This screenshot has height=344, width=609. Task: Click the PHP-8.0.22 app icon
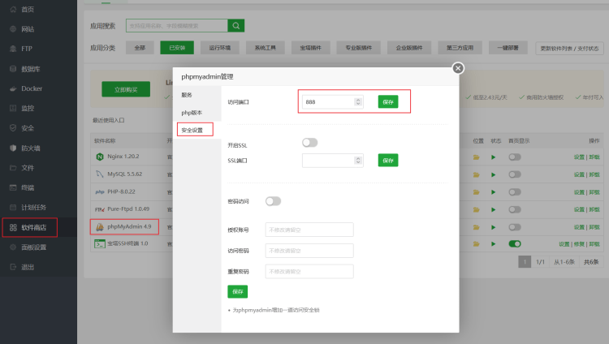click(x=100, y=191)
